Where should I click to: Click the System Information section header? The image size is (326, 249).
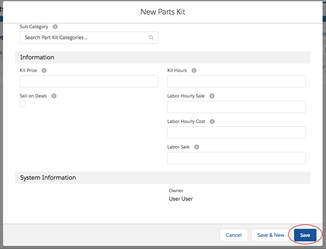[x=163, y=178]
